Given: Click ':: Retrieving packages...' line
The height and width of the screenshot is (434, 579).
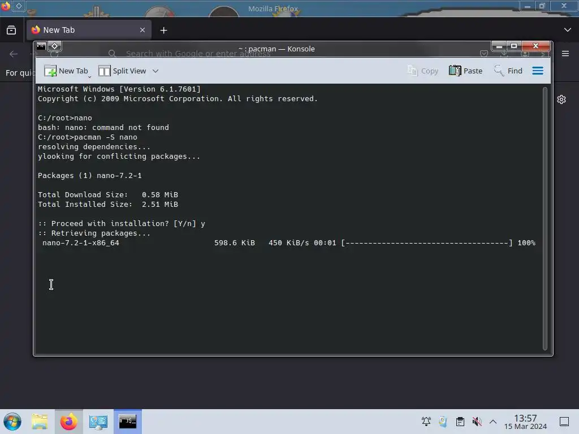Looking at the screenshot, I should coord(94,233).
